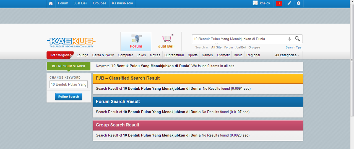Click the Forum Search Result header
The image size is (354, 149).
[x=198, y=102]
